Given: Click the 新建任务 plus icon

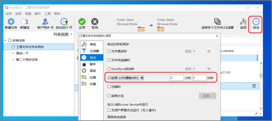Looking at the screenshot, I should pos(11,22).
